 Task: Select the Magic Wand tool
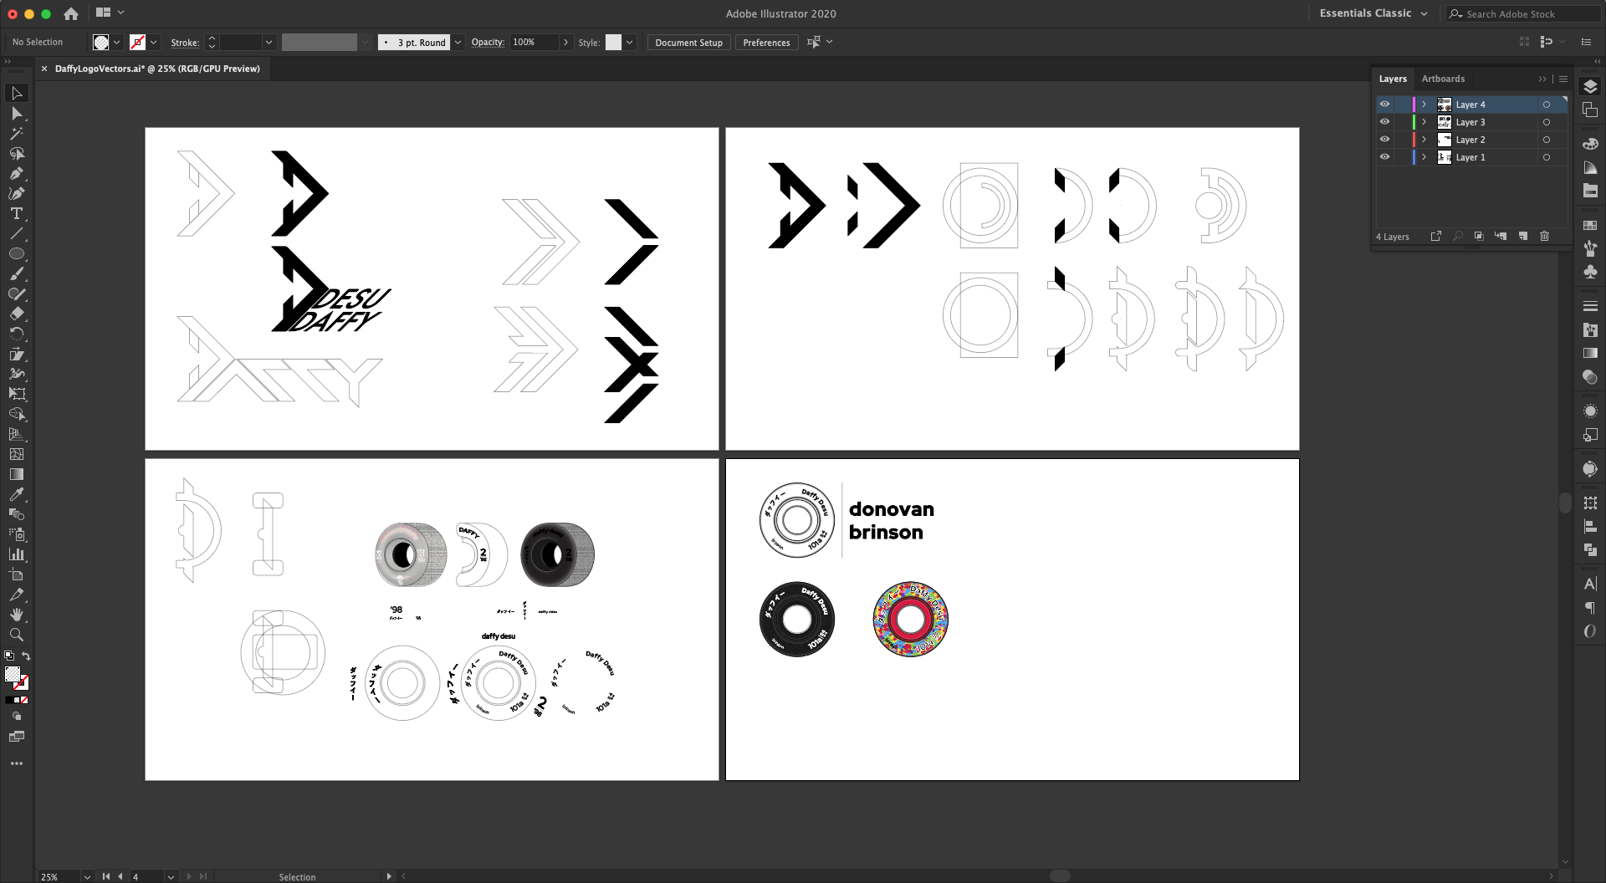click(x=17, y=133)
